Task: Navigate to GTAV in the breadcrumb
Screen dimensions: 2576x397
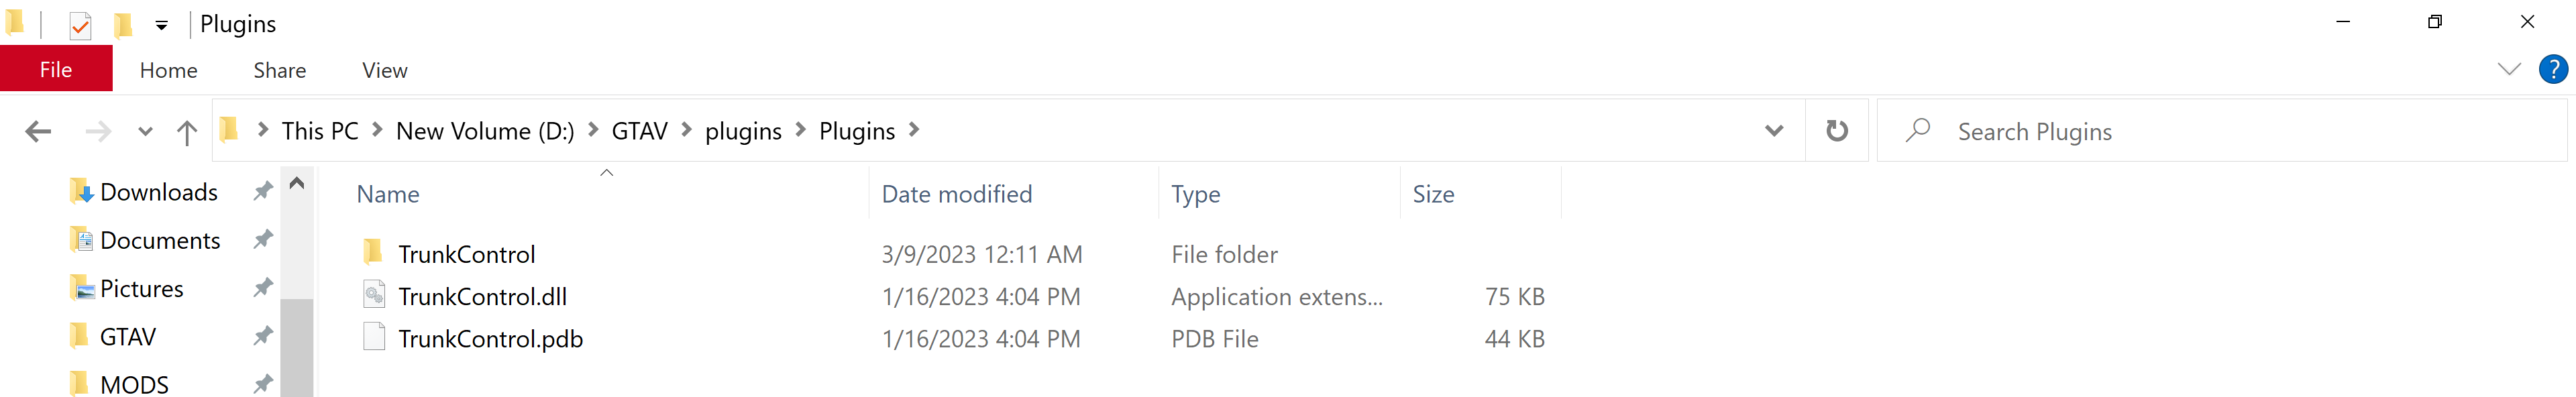Action: 639,131
